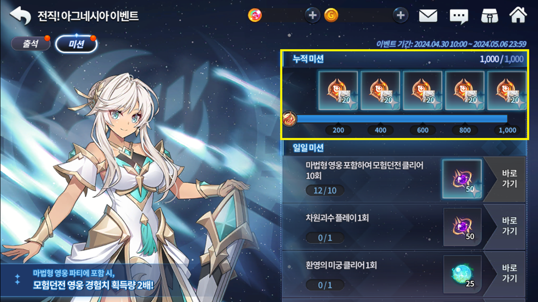The height and width of the screenshot is (302, 538).
Task: Switch to the 출석 tab
Action: 31,43
